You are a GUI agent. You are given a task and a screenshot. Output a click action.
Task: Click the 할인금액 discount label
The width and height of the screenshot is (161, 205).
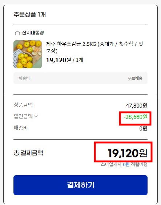[x=23, y=116]
